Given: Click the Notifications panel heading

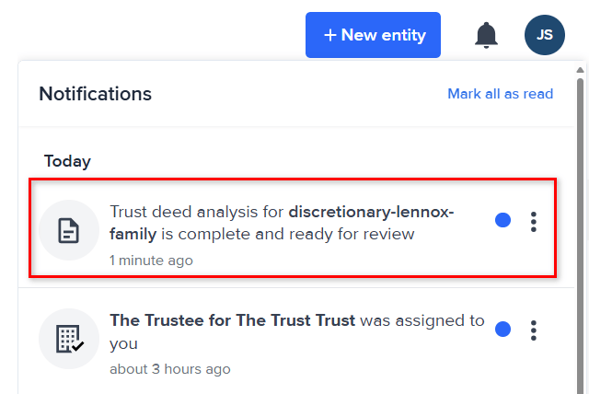Looking at the screenshot, I should point(95,94).
